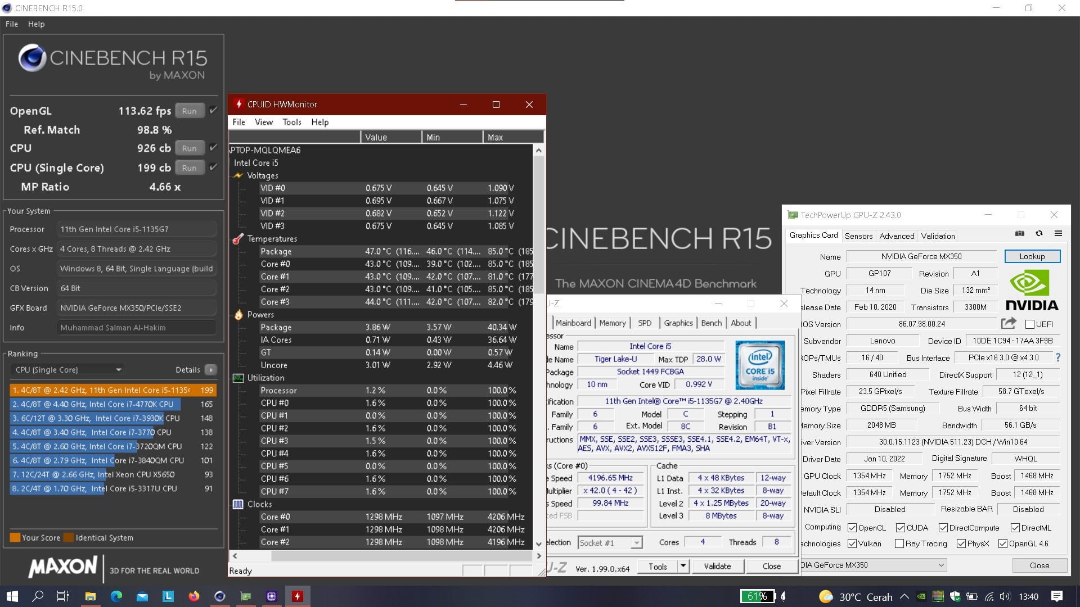Open the Cinebench File menu
Viewport: 1080px width, 607px height.
tap(12, 24)
